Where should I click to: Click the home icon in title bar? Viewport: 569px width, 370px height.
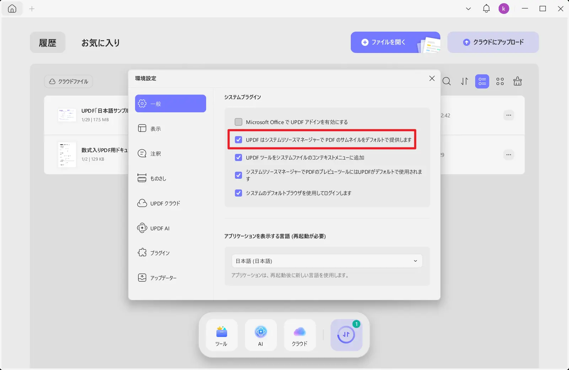[x=12, y=9]
